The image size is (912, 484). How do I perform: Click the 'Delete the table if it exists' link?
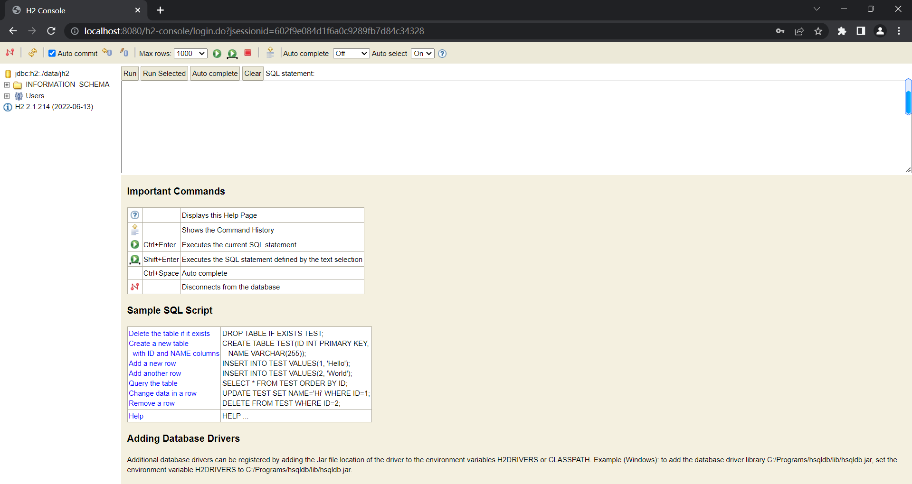169,334
